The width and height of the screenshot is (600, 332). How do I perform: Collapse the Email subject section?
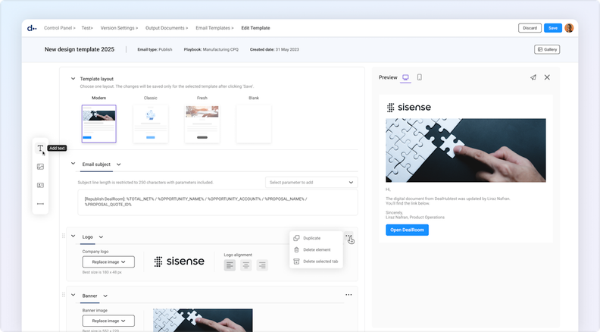[x=73, y=164]
